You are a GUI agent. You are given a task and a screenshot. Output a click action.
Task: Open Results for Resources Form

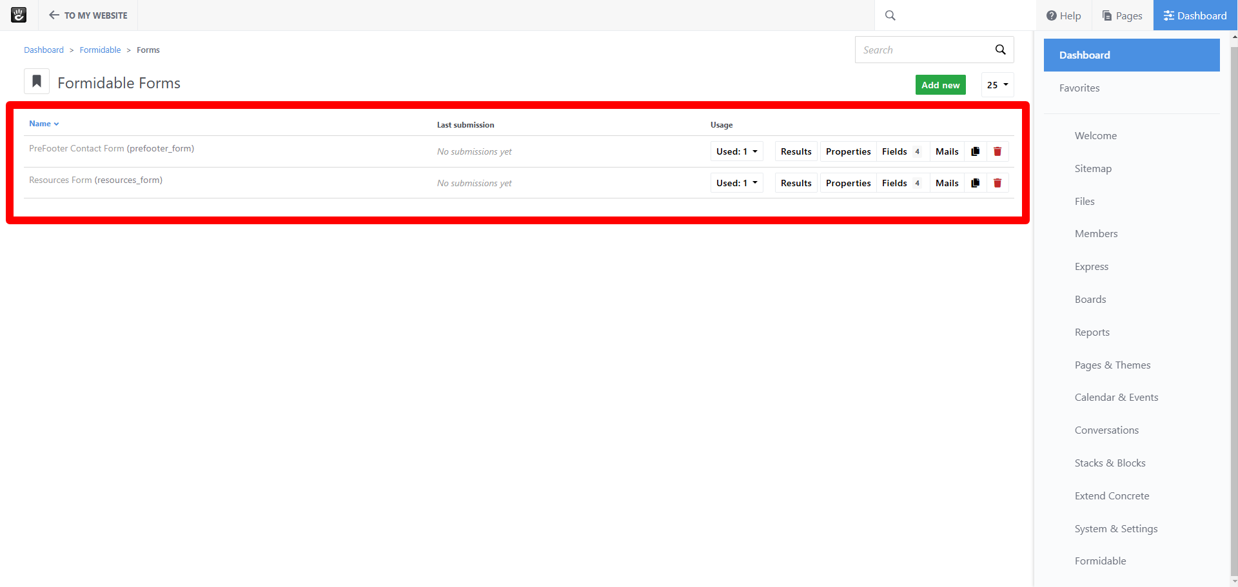point(796,183)
